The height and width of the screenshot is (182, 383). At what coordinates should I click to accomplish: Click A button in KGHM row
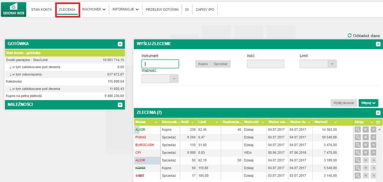pyautogui.click(x=374, y=168)
